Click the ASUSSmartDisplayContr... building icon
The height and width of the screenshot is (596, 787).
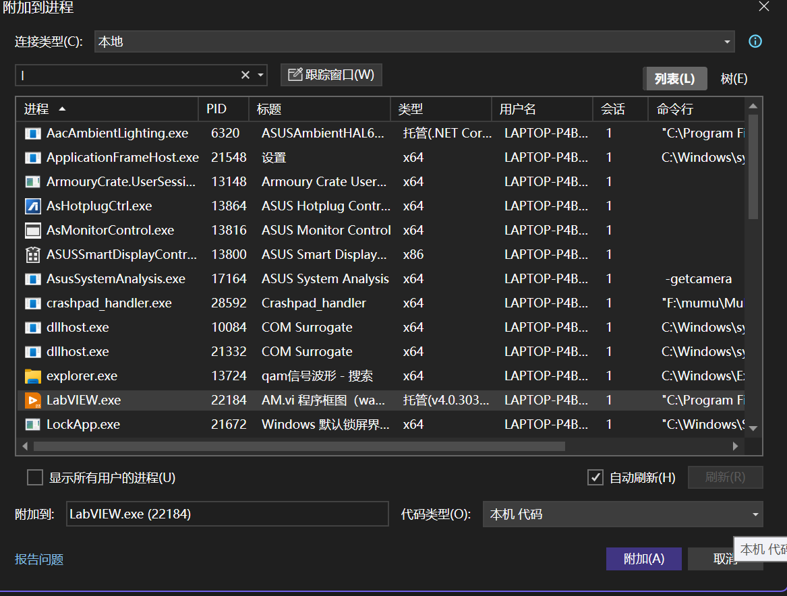[32, 255]
